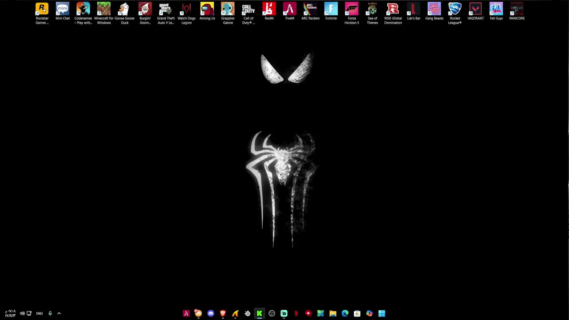Click the microphone tray icon
Screen dimensions: 569x320
tap(50, 313)
